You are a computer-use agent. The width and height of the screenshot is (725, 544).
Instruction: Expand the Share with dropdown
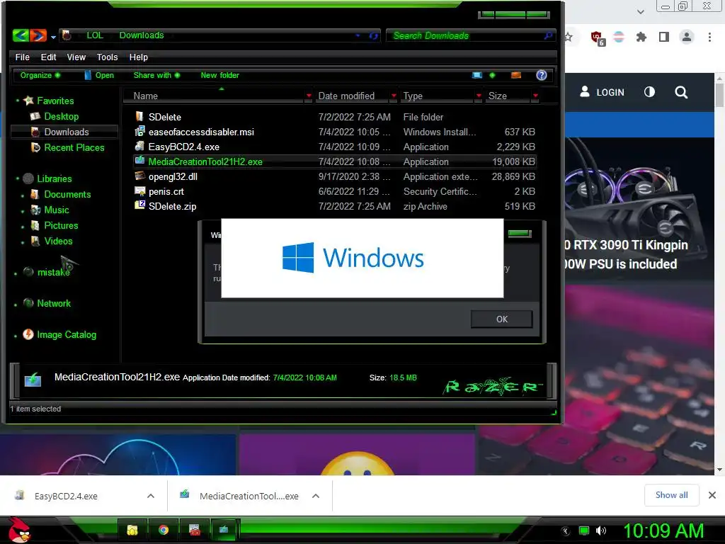(156, 75)
